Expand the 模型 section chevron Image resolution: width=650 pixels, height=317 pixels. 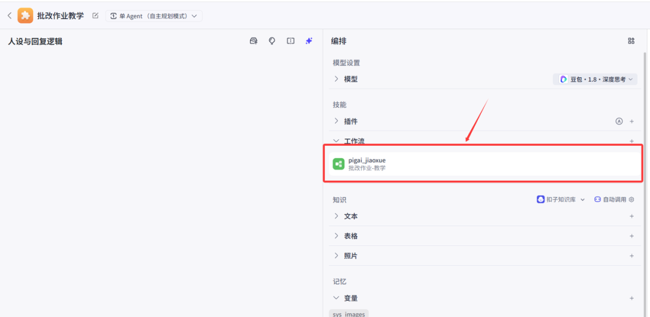pyautogui.click(x=336, y=79)
